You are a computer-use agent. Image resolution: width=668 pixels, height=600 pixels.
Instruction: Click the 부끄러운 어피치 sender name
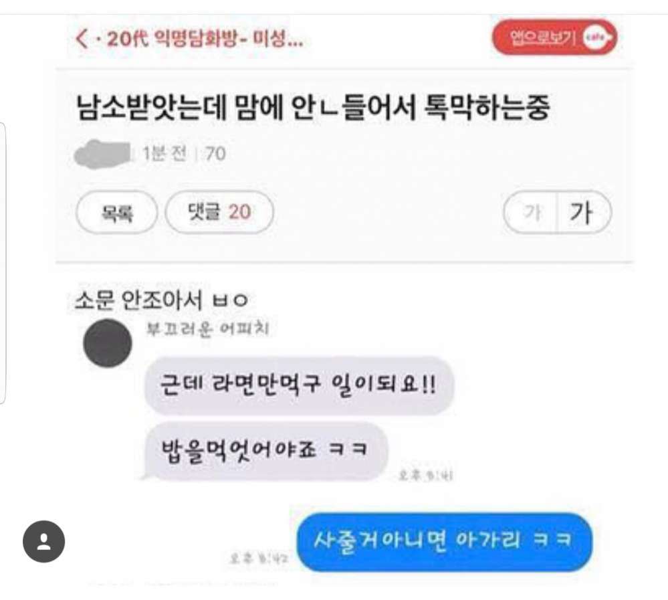[207, 329]
